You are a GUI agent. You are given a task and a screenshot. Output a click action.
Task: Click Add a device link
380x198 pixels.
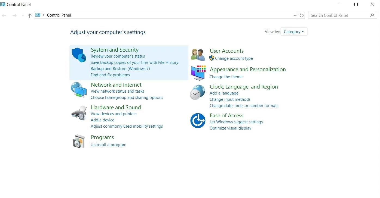tap(102, 120)
